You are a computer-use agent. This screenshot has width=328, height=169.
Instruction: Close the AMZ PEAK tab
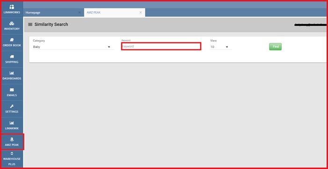click(140, 13)
